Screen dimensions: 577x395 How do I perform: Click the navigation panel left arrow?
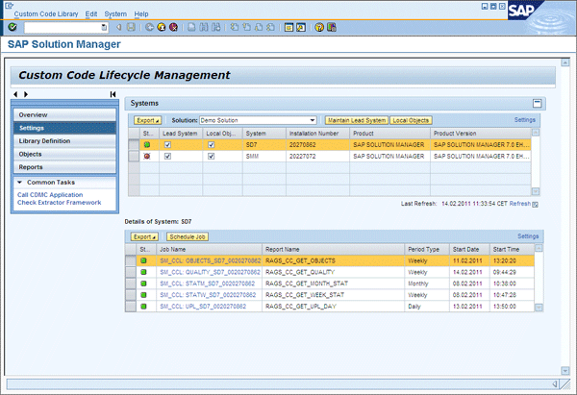click(x=15, y=94)
